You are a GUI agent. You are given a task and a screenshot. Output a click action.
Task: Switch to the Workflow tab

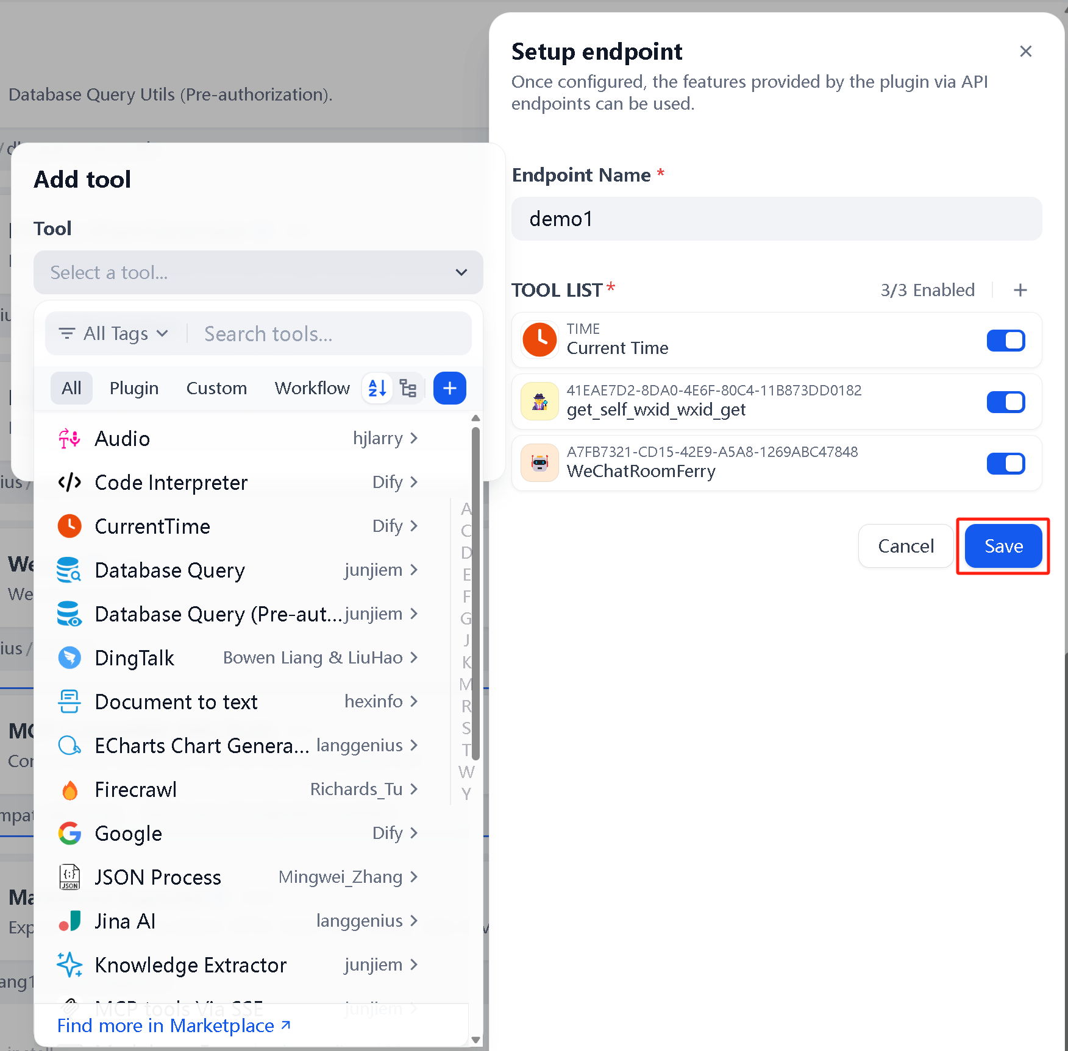click(x=312, y=388)
